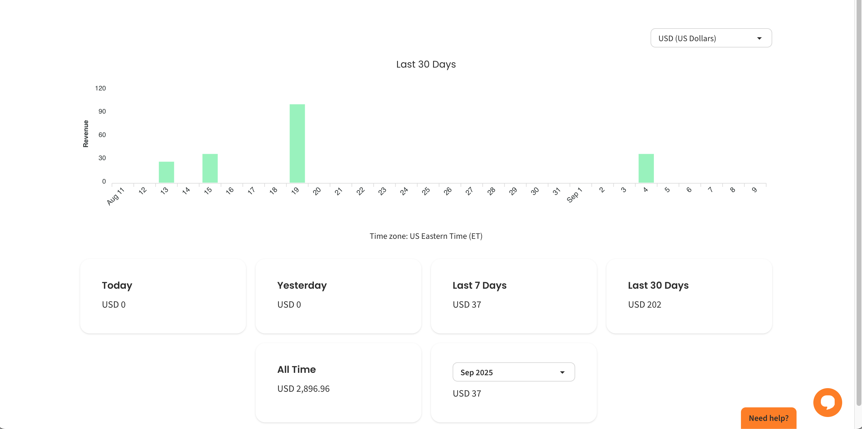Click the Need help? button
The width and height of the screenshot is (862, 429).
pos(768,418)
